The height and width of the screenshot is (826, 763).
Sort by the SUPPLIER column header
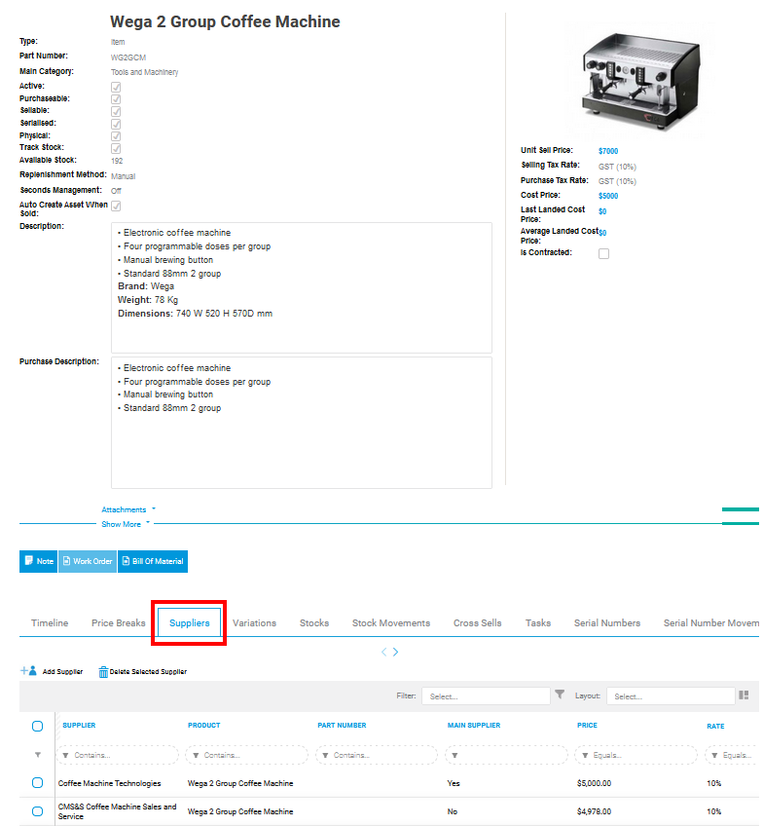tap(79, 726)
